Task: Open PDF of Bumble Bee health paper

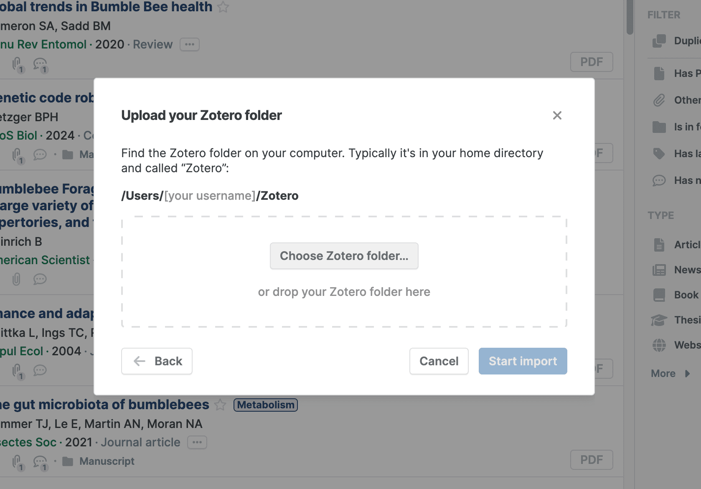Action: pos(592,62)
